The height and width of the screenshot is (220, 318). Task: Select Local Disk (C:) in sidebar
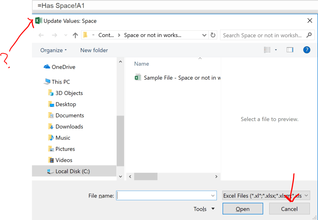[73, 171]
